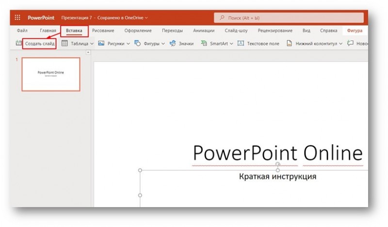
Task: Open the Слайд-шоу tab
Action: coord(236,31)
